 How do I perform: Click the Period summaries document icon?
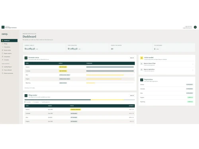click(2, 73)
